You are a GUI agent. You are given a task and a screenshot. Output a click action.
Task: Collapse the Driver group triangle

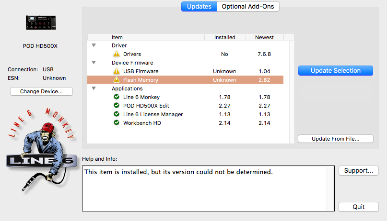pos(94,45)
